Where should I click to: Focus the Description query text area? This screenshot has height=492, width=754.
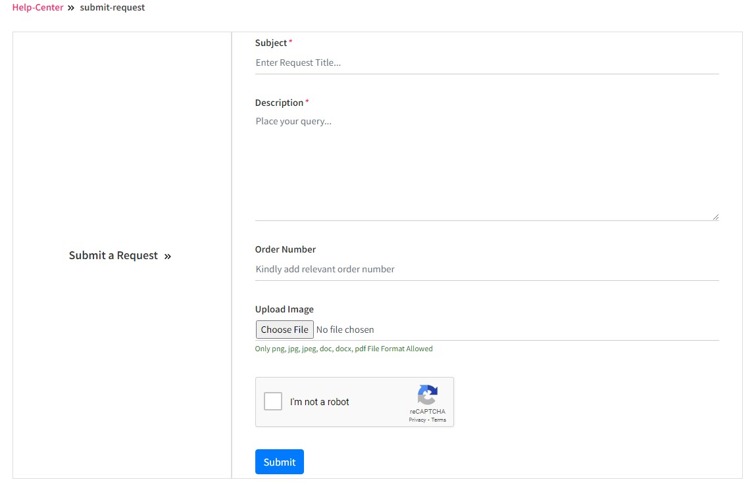(487, 166)
